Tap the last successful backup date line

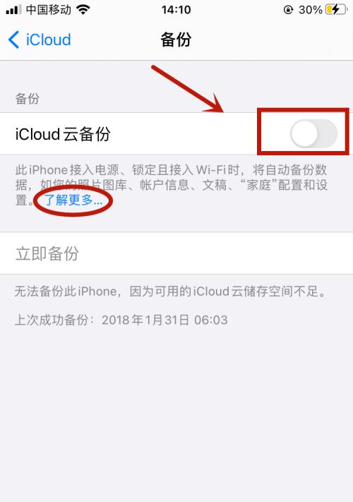point(121,320)
